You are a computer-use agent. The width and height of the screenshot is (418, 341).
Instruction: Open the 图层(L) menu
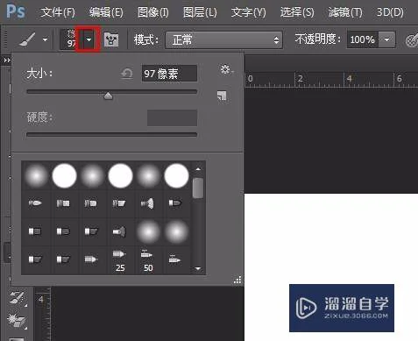click(200, 12)
